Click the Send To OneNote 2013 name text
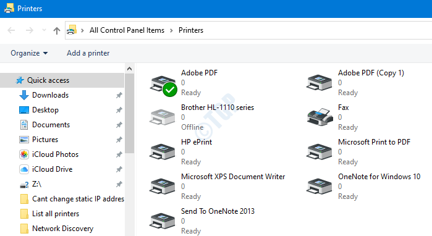The height and width of the screenshot is (236, 432). click(x=218, y=211)
